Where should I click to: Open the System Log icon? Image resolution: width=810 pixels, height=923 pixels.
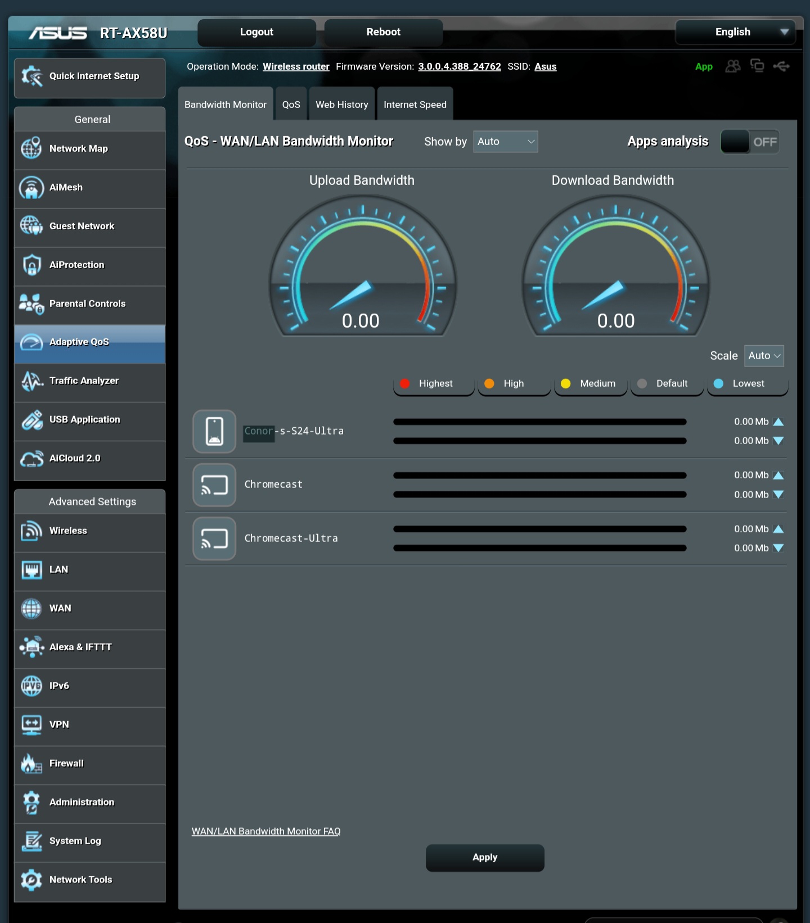31,841
